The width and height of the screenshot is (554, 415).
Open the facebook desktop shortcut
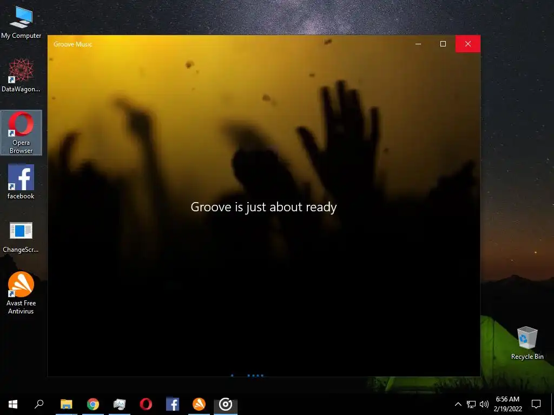coord(21,182)
